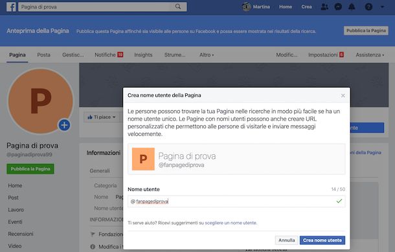Focus the Nome utente input field
Viewport: 395px width, 252px height.
tap(236, 201)
